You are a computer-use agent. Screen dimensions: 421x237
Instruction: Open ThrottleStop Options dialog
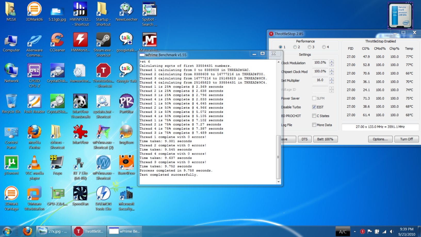[x=380, y=139]
